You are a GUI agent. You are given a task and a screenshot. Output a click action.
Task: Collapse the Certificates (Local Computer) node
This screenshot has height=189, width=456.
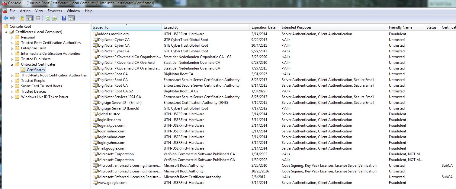click(x=6, y=32)
